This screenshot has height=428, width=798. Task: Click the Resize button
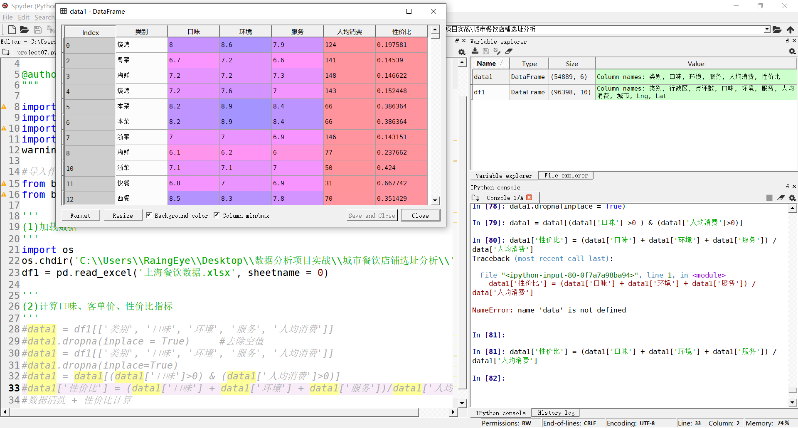click(x=123, y=216)
